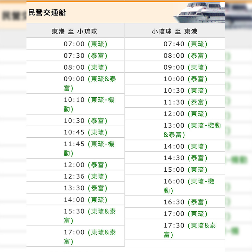The width and height of the screenshot is (252, 252).
Task: Select the 東港 至 小琉球 column header
Action: pos(75,31)
